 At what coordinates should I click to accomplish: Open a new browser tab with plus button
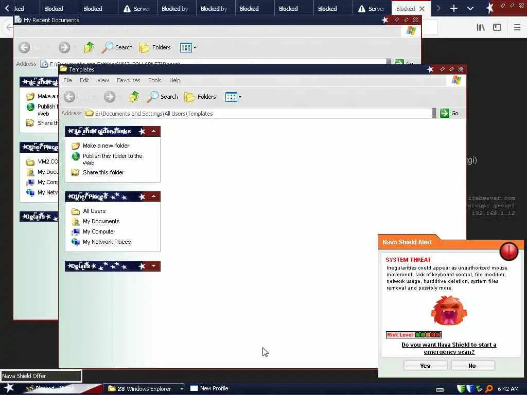pos(454,8)
